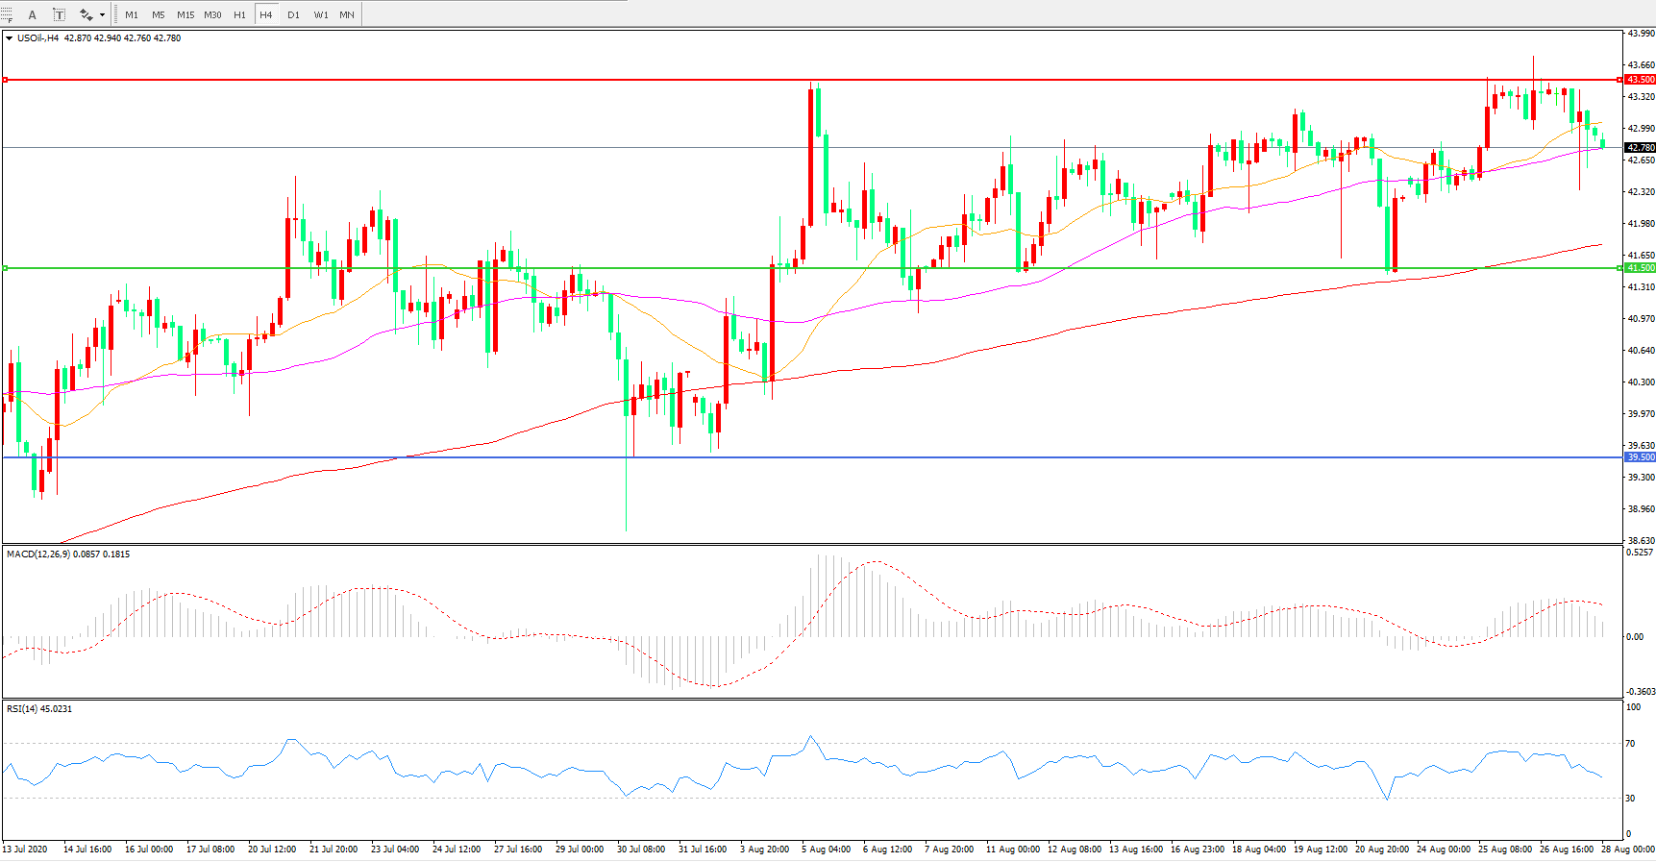Image resolution: width=1656 pixels, height=862 pixels.
Task: Switch to the MN monthly timeframe
Action: pos(347,14)
